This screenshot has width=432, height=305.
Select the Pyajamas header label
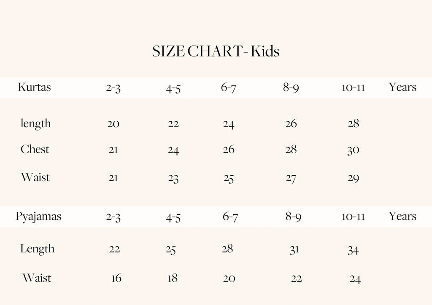point(38,217)
